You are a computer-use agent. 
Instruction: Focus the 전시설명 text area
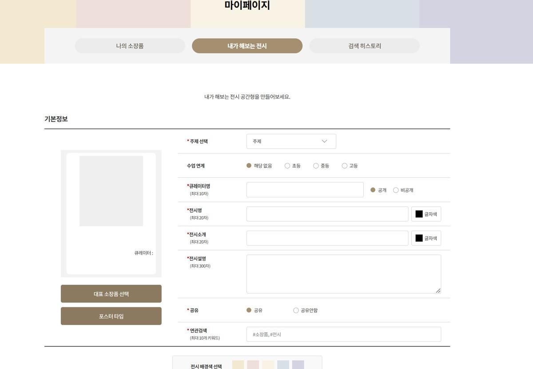(343, 274)
